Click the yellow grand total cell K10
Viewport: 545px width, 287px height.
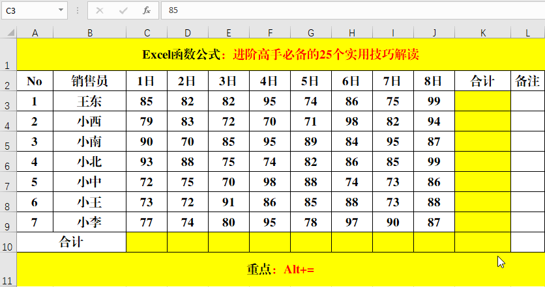pos(482,242)
